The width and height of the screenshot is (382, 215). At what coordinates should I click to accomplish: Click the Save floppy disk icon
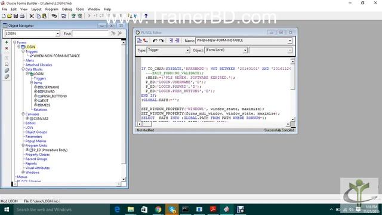16,16
